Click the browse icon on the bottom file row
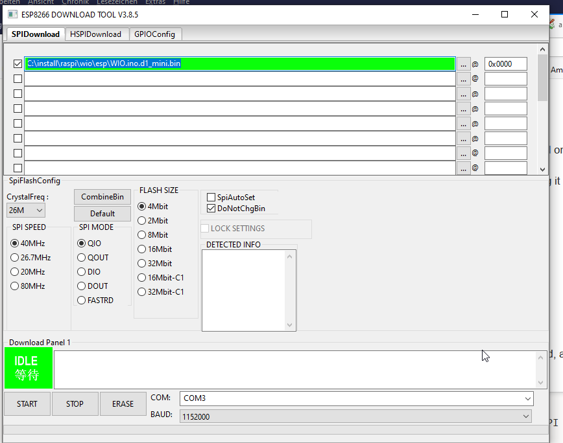 point(463,168)
